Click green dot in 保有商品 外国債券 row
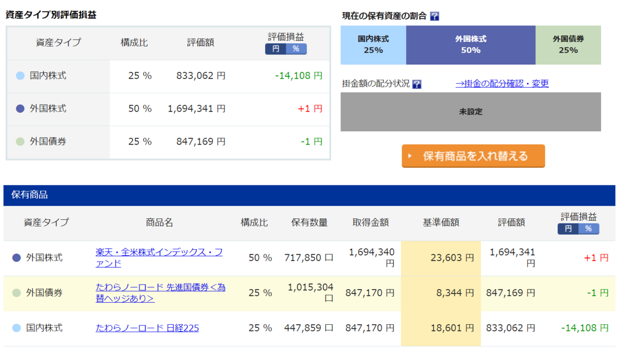 (x=16, y=293)
